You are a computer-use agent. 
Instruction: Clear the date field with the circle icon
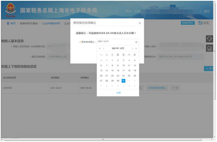136,42
